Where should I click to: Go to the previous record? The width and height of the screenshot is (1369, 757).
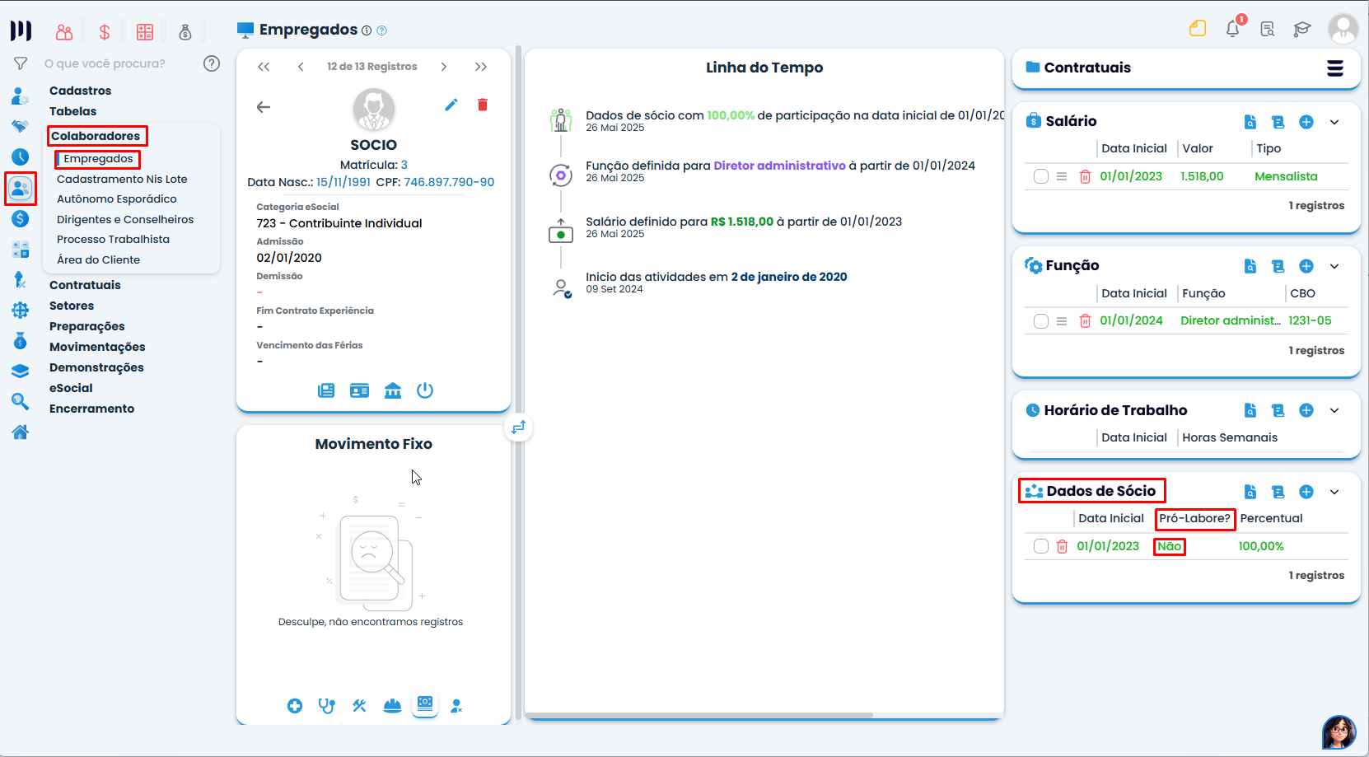[301, 67]
